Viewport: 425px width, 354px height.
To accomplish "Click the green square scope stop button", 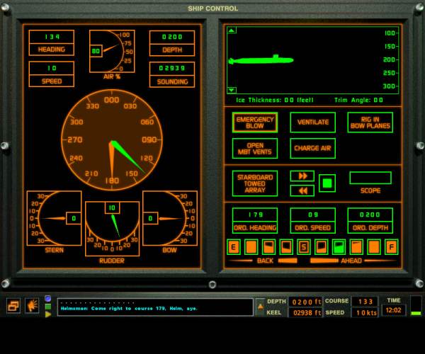I will click(x=327, y=183).
